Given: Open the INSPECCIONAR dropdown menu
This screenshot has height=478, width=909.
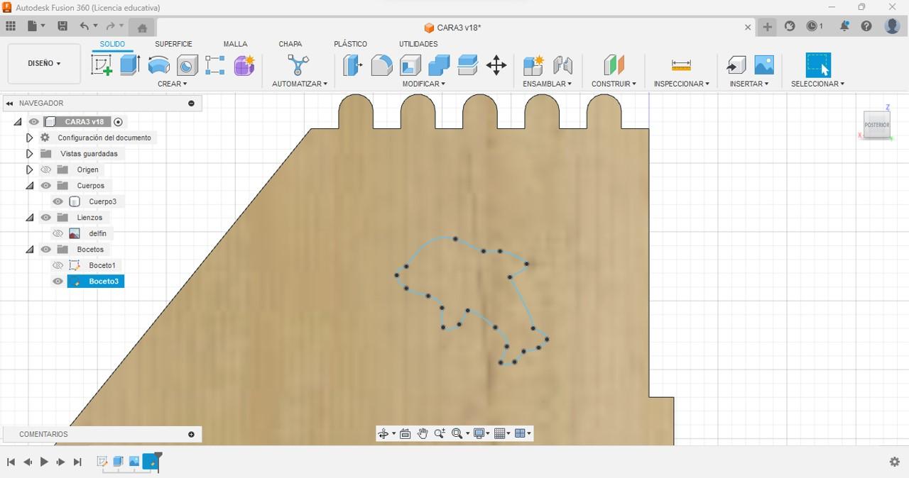Looking at the screenshot, I should 682,84.
